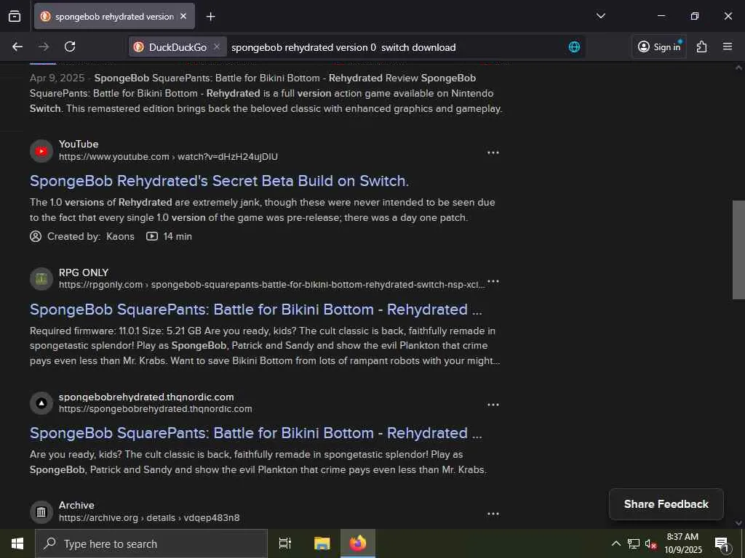745x558 pixels.
Task: Click the 14 min video duration
Action: 178,236
